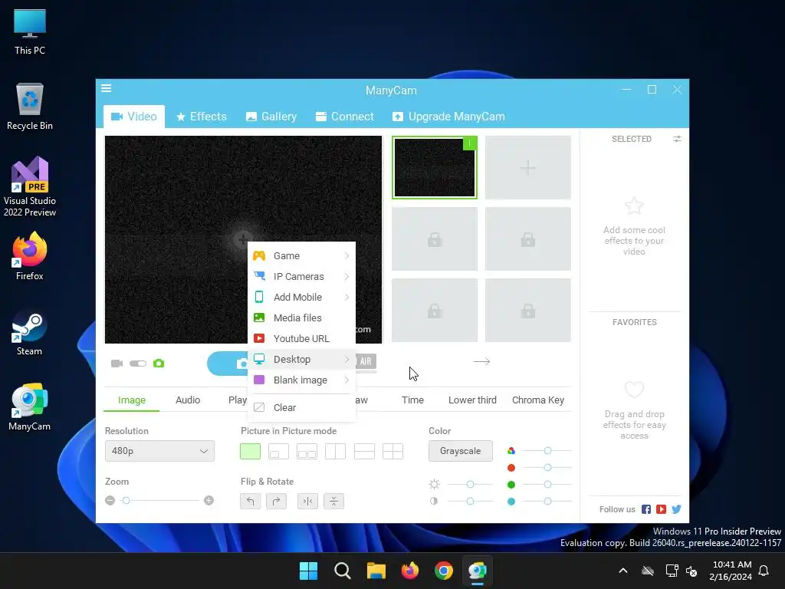Click the webcam on/off camera icon

pyautogui.click(x=117, y=363)
